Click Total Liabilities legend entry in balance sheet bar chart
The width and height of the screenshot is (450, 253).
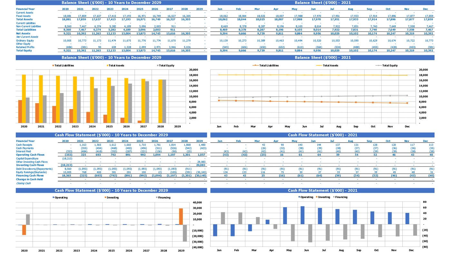click(x=63, y=65)
